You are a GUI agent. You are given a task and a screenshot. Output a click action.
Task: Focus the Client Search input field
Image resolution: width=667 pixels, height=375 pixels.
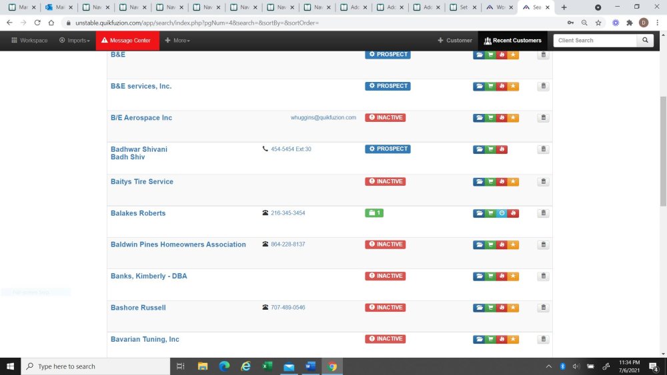(x=595, y=41)
